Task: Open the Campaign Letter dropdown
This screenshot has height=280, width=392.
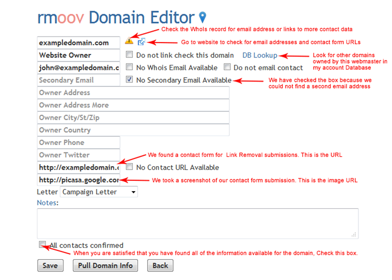Action: click(99, 192)
